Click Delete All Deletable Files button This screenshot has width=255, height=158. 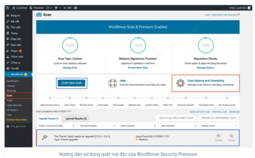click(x=176, y=118)
